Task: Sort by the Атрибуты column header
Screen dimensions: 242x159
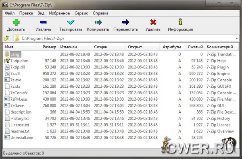Action: coord(171,47)
